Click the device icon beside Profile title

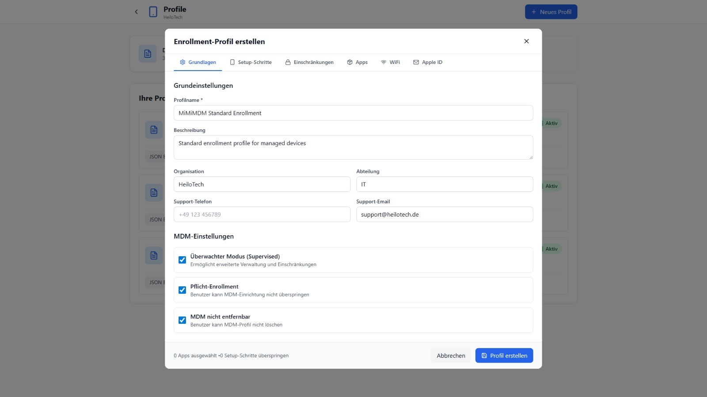(153, 12)
